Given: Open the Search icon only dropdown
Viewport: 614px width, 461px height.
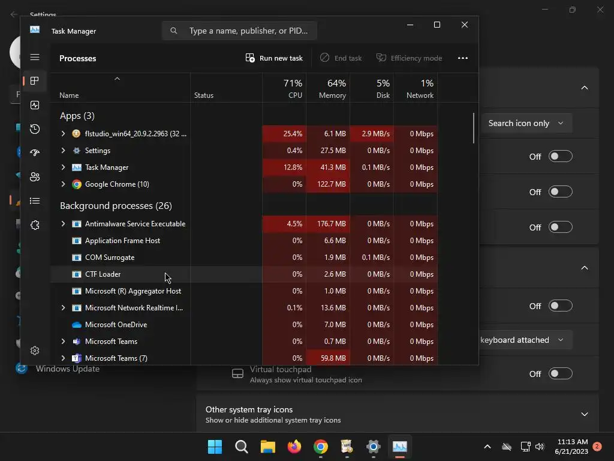Looking at the screenshot, I should point(526,123).
